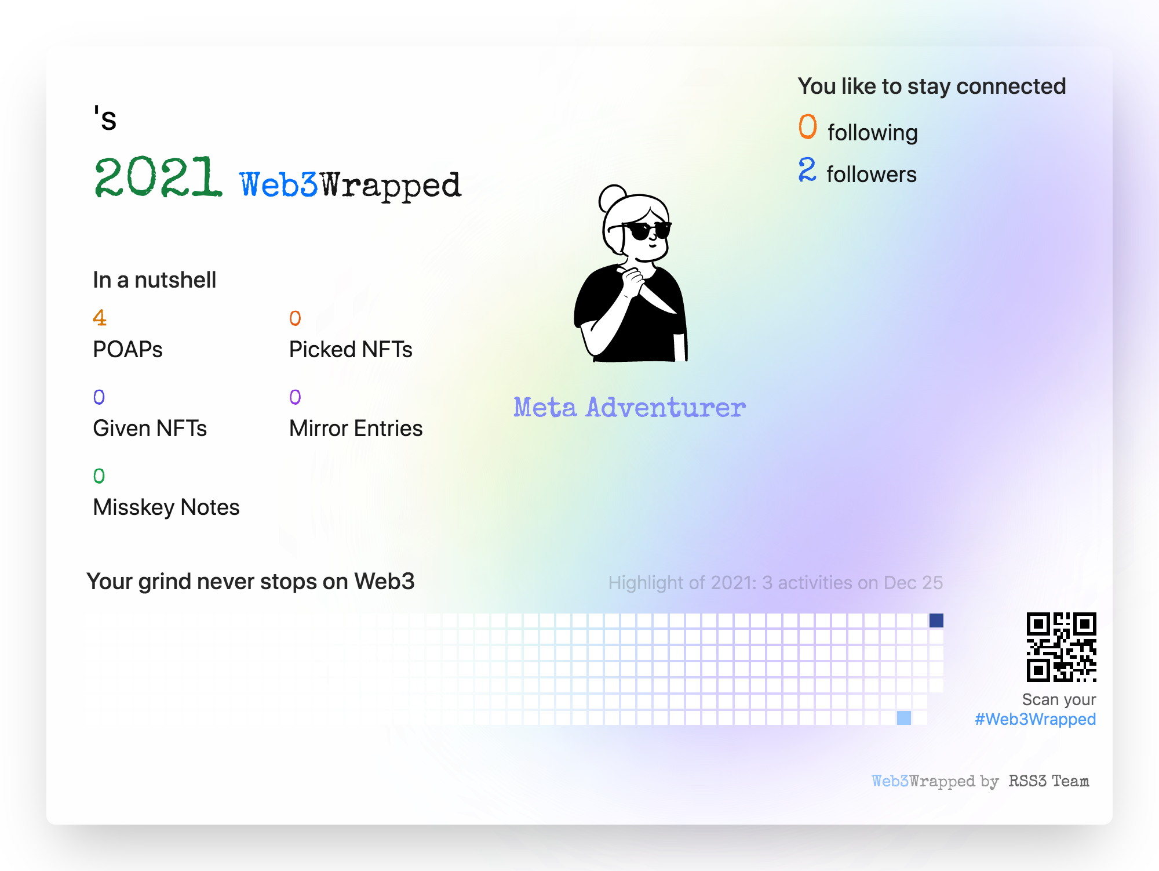Click the 'Meta Adventurer' title
Image resolution: width=1159 pixels, height=871 pixels.
(630, 407)
